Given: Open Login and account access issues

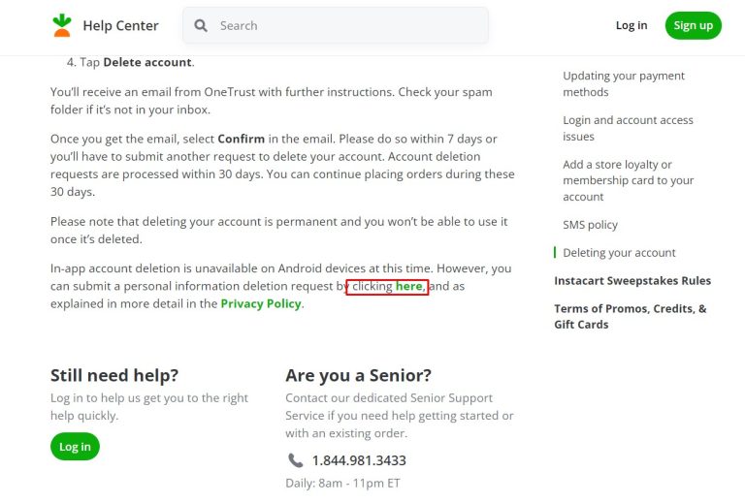Looking at the screenshot, I should tap(628, 128).
